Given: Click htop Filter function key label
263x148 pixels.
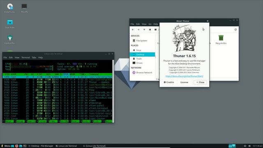Looking at the screenshot, I should [x=42, y=121].
